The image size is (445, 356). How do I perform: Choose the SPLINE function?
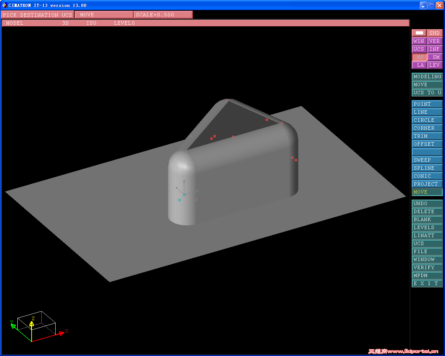(x=427, y=168)
